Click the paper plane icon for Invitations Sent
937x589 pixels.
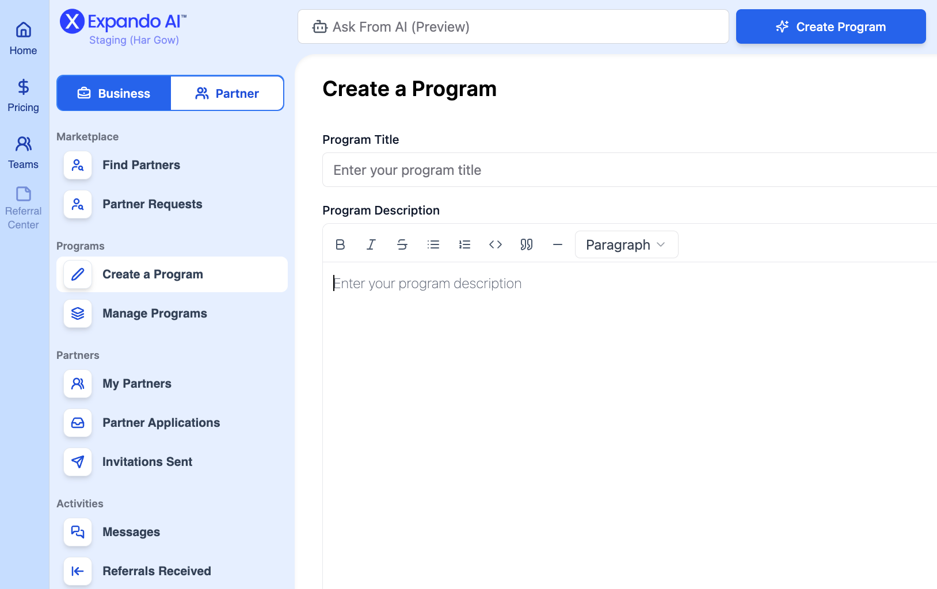tap(78, 462)
